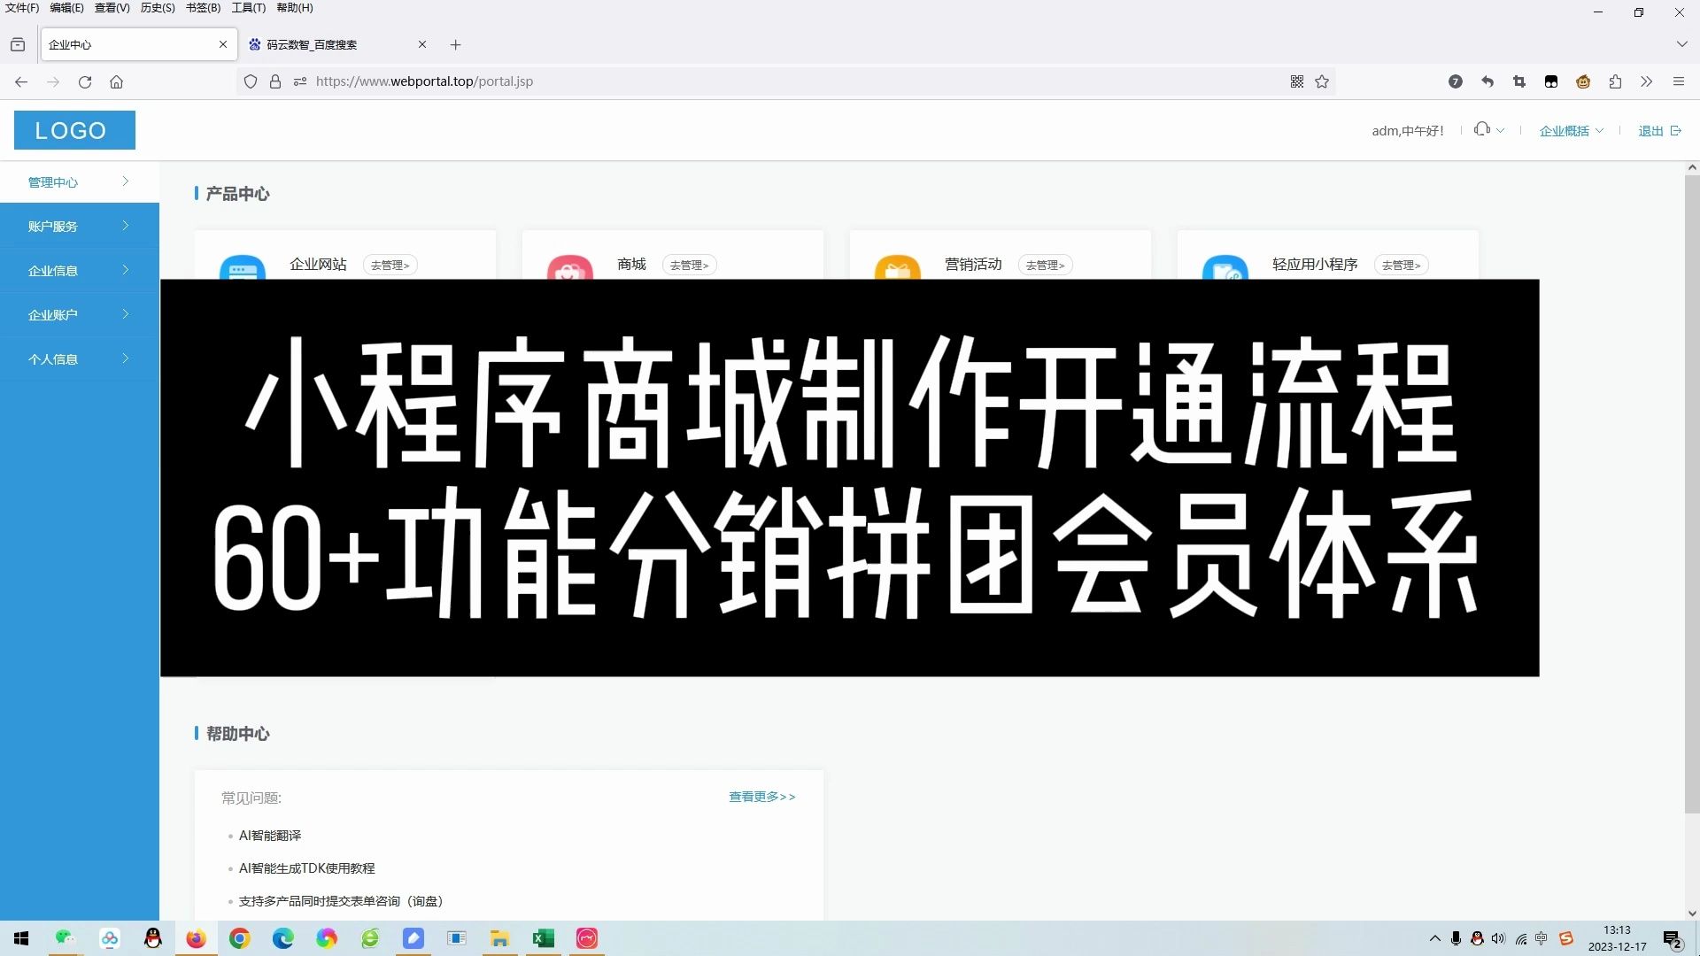Expand the 个人信息 sidebar section
Image resolution: width=1700 pixels, height=956 pixels.
point(80,358)
